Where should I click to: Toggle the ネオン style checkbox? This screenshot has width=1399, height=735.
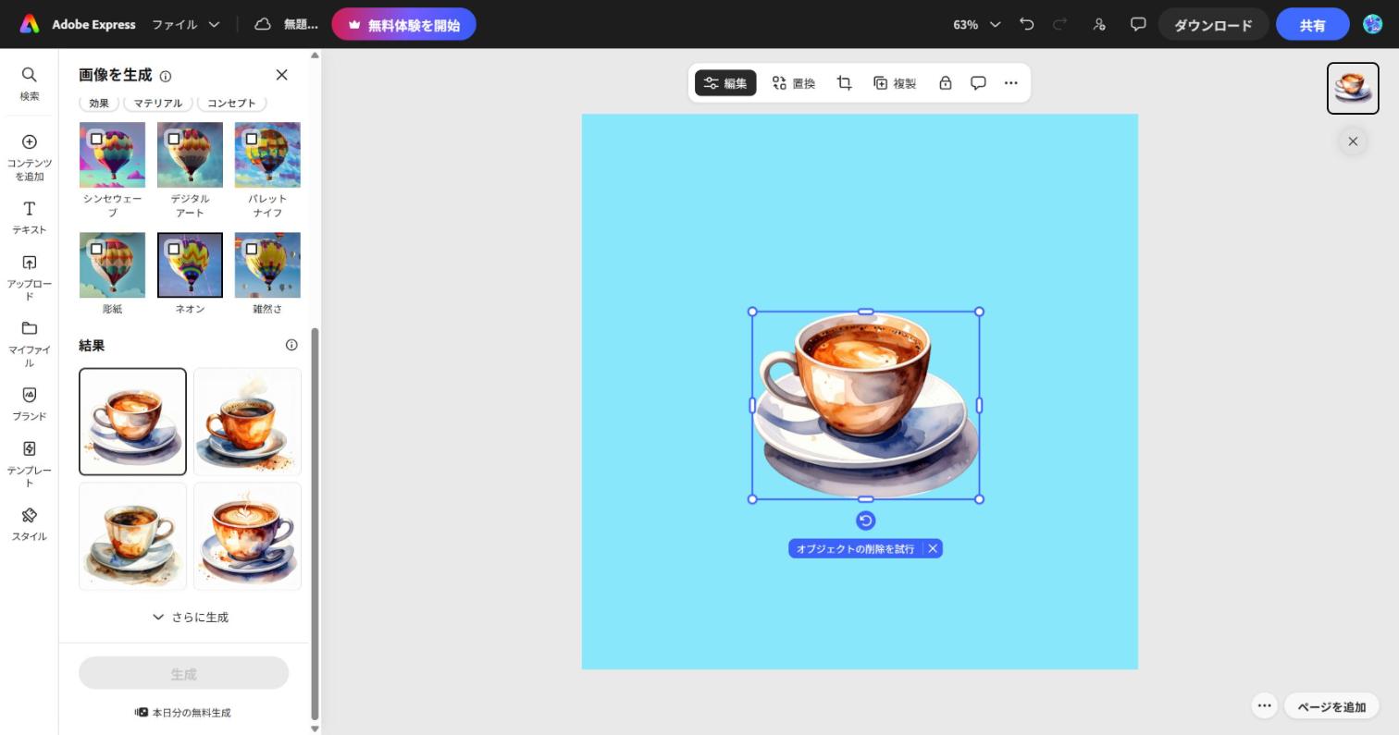[x=174, y=249]
